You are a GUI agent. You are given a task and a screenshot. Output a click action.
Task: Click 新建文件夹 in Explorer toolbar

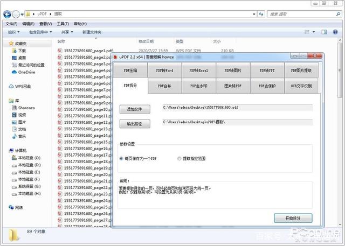coord(92,32)
